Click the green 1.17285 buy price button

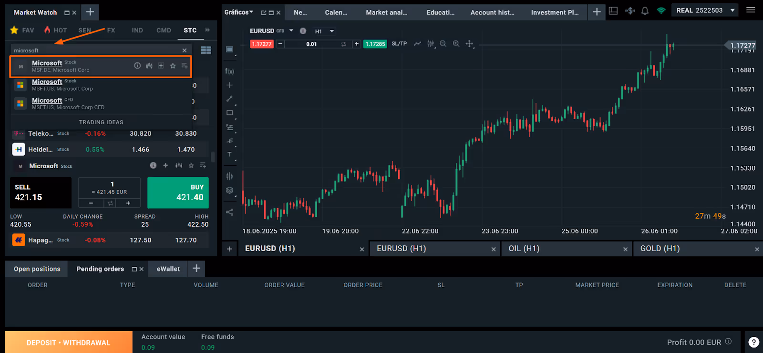pyautogui.click(x=375, y=44)
